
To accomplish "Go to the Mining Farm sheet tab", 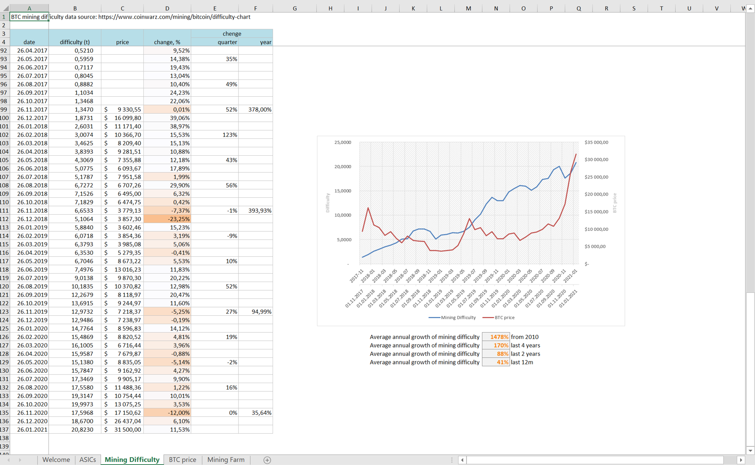I will point(226,460).
